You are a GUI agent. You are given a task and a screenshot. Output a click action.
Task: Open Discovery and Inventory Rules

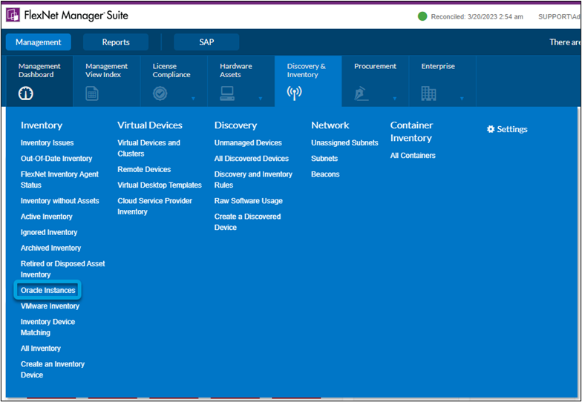pos(254,179)
